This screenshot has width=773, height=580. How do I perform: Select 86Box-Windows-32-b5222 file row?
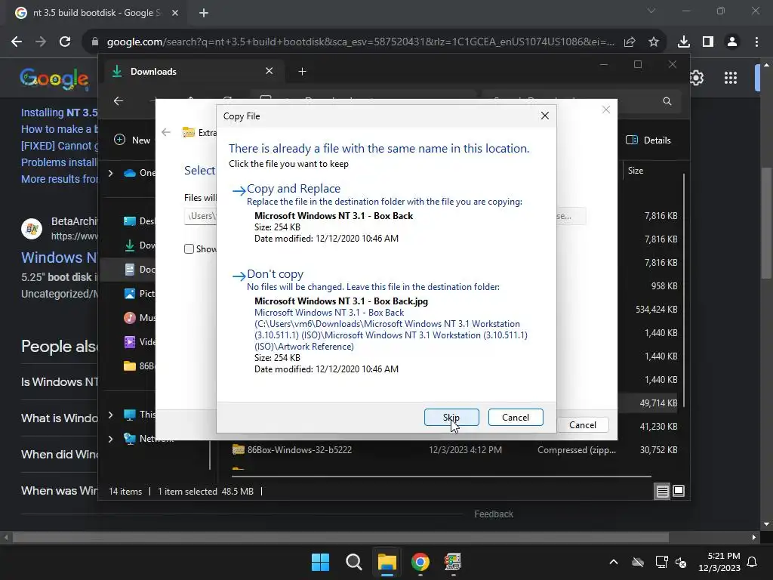[456, 450]
